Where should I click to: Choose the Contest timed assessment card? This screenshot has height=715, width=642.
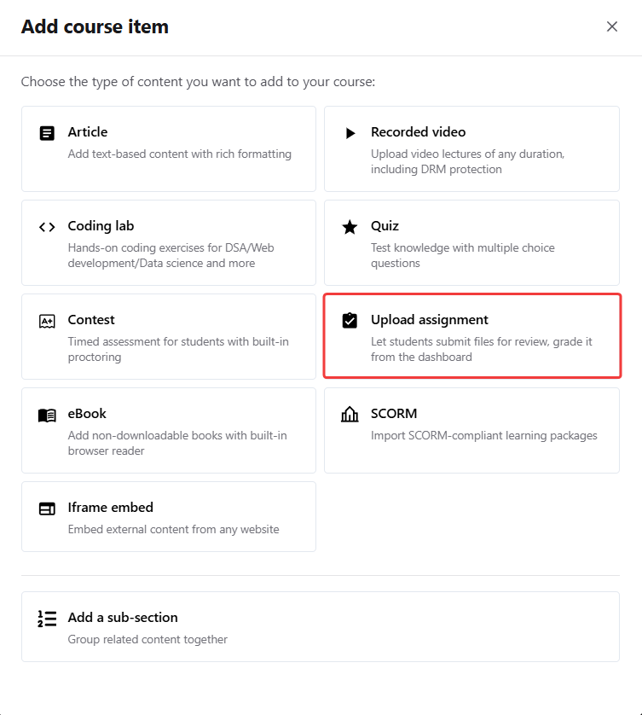pos(168,336)
